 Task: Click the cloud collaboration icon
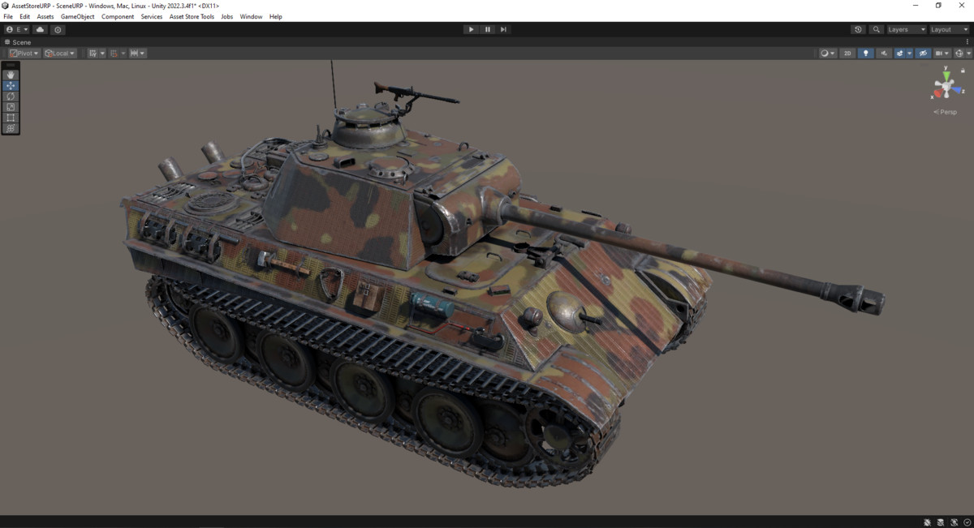pos(39,29)
